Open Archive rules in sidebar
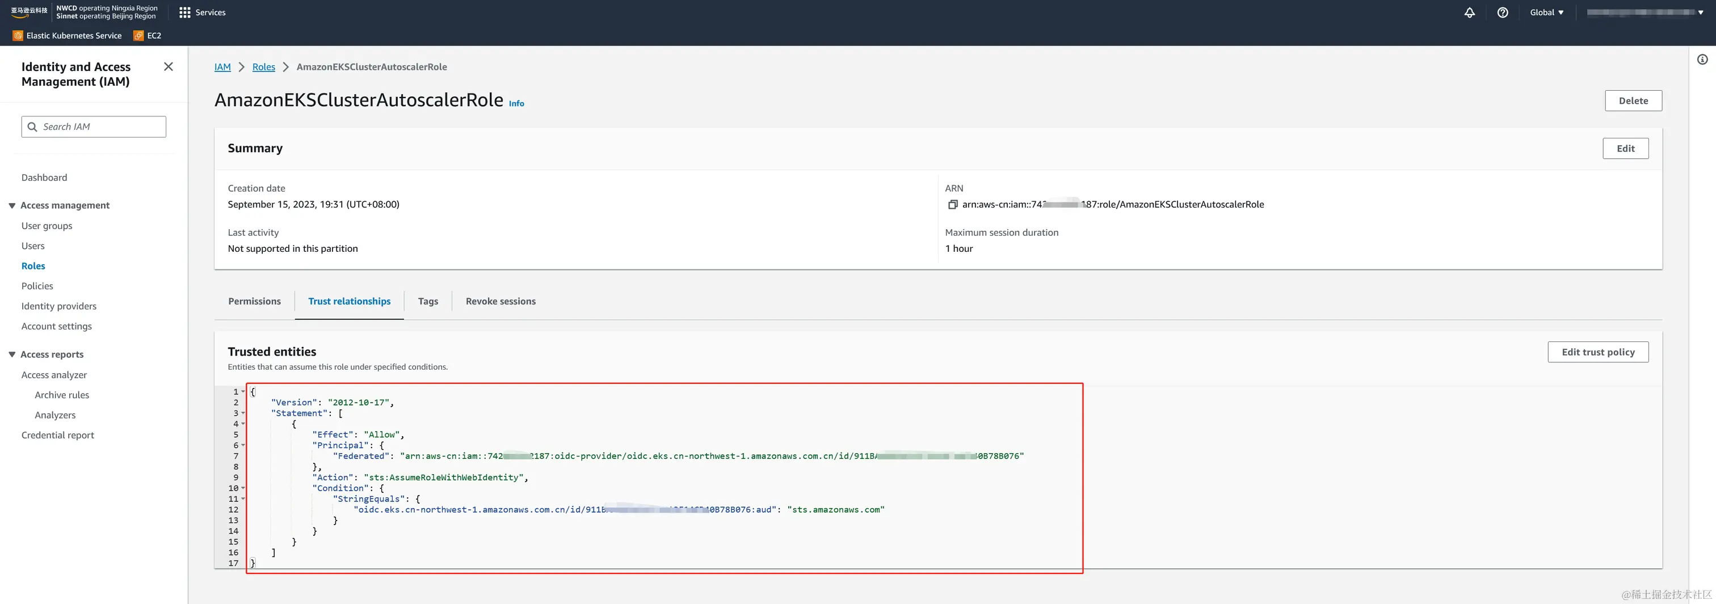Image resolution: width=1716 pixels, height=604 pixels. pyautogui.click(x=62, y=395)
